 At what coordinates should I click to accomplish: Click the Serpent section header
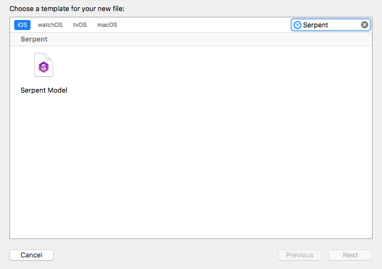[34, 39]
